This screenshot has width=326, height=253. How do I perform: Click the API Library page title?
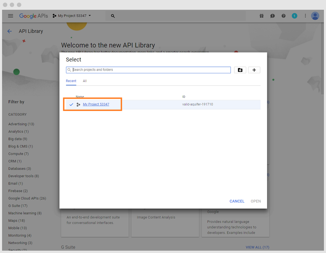point(31,31)
